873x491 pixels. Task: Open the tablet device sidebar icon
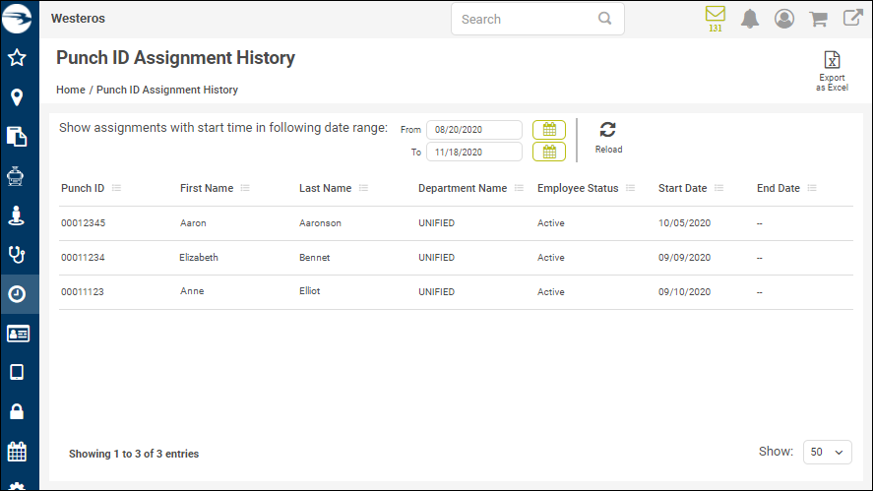click(17, 372)
